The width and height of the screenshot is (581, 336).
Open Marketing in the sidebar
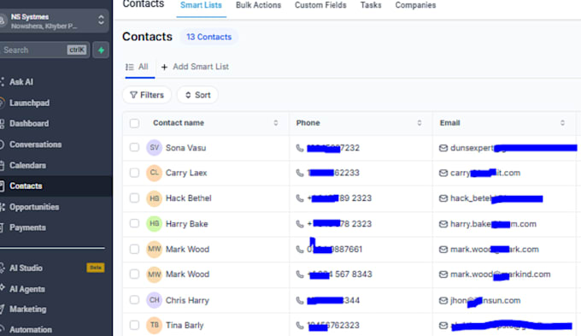[x=28, y=309]
